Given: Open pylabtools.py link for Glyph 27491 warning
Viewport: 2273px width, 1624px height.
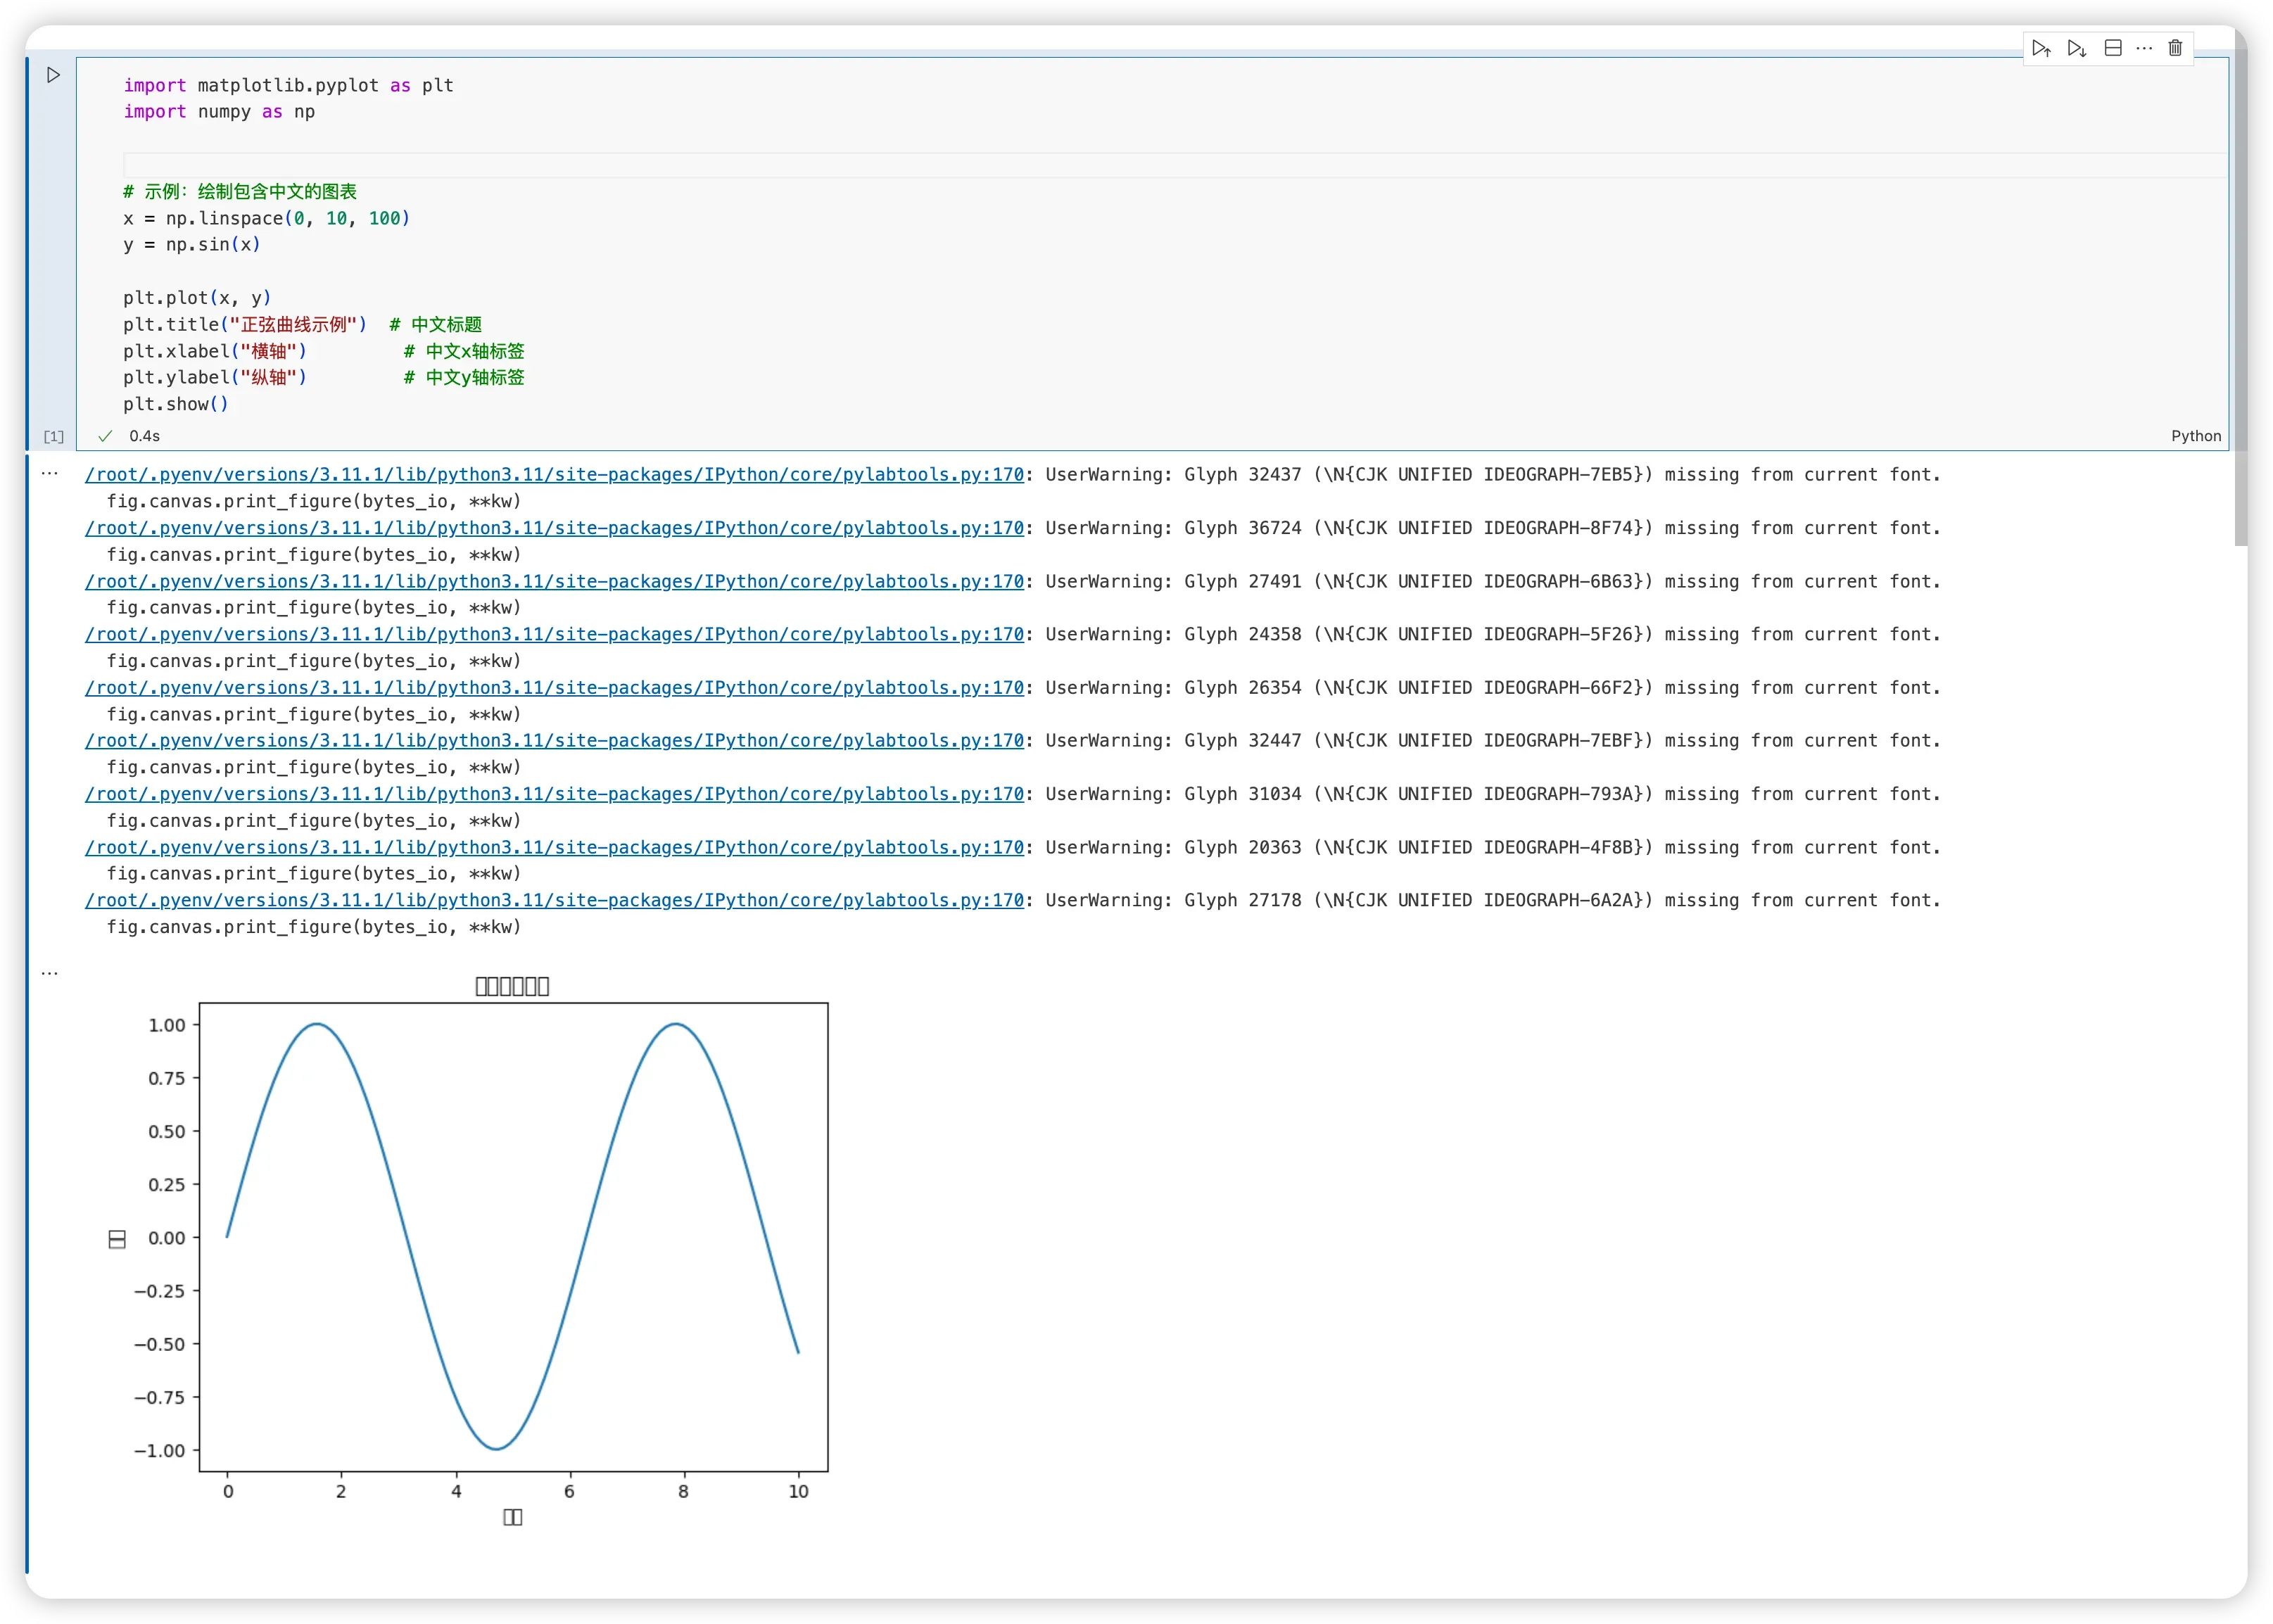Looking at the screenshot, I should pyautogui.click(x=554, y=581).
